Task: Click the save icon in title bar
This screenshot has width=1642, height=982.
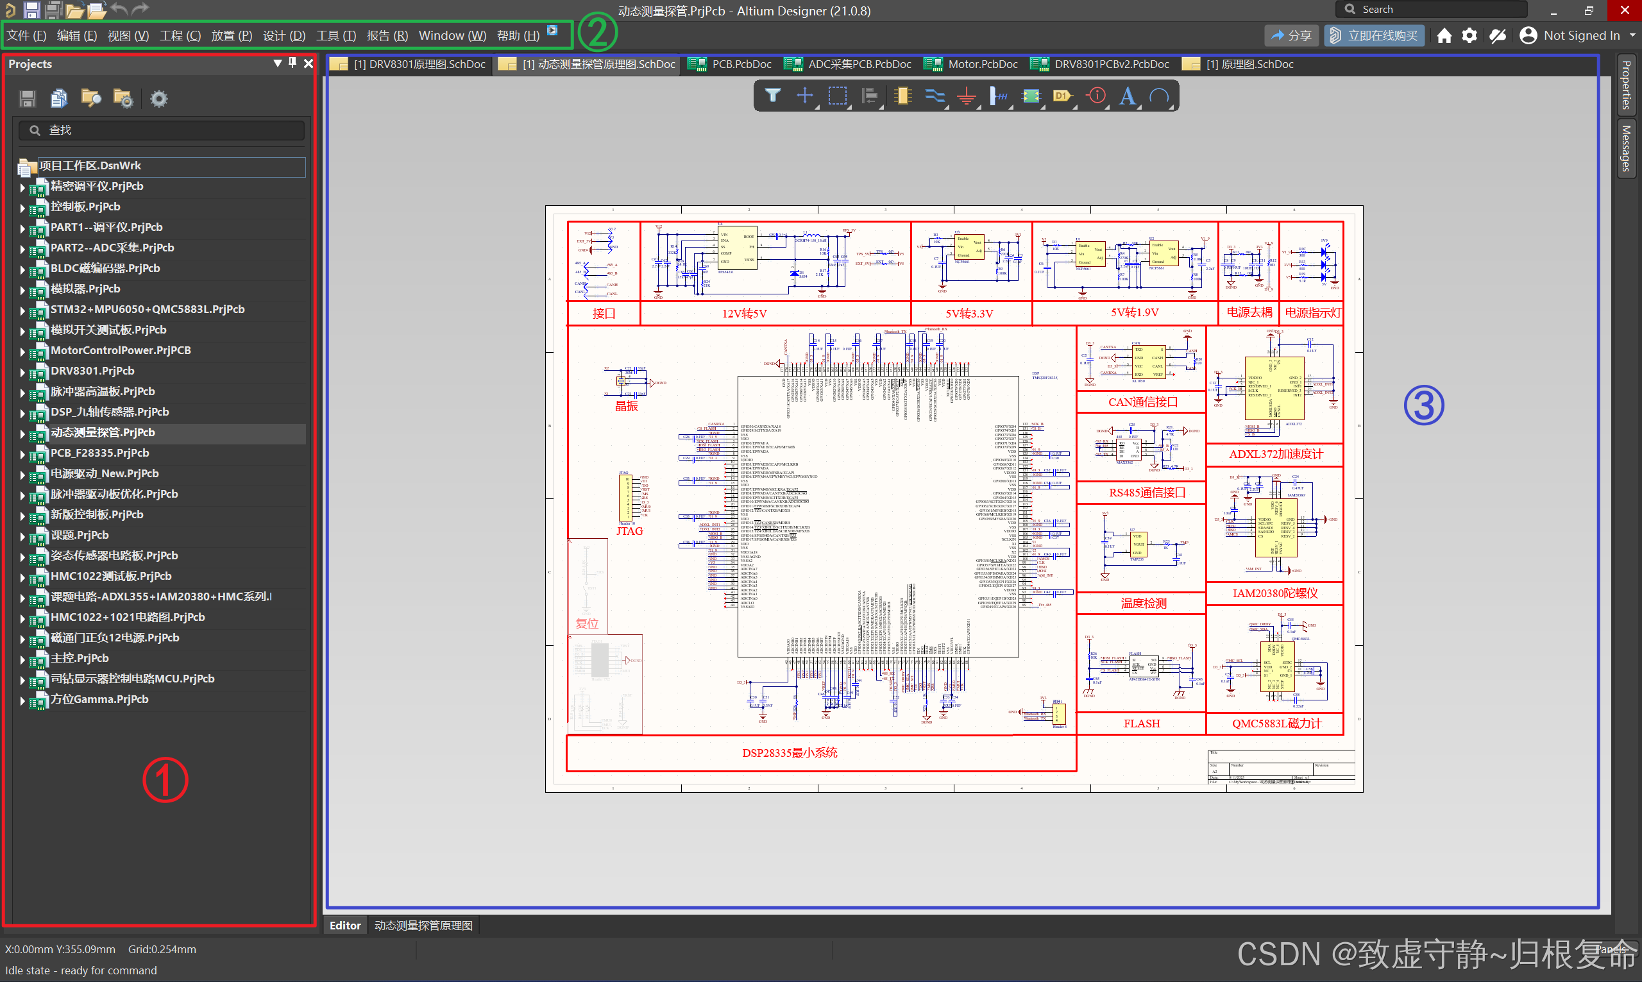Action: coord(31,10)
